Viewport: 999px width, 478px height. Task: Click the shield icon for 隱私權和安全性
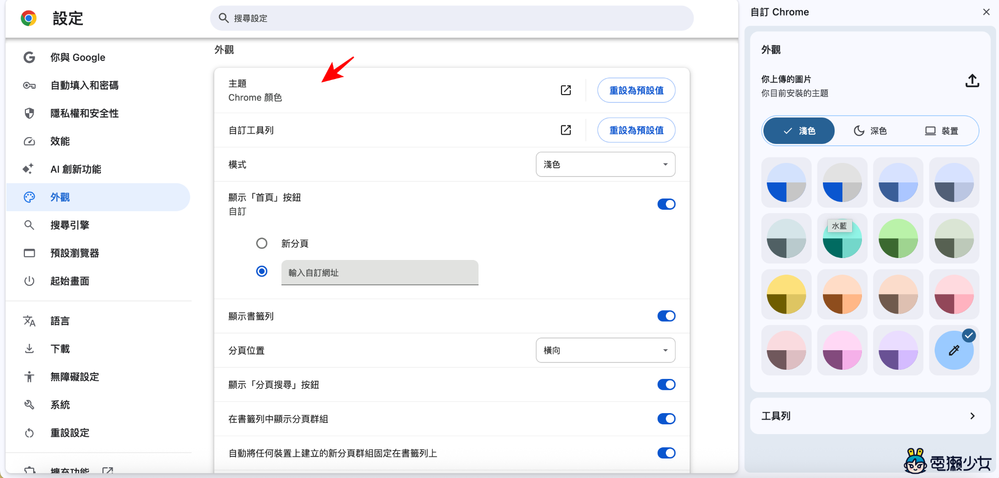[x=29, y=113]
